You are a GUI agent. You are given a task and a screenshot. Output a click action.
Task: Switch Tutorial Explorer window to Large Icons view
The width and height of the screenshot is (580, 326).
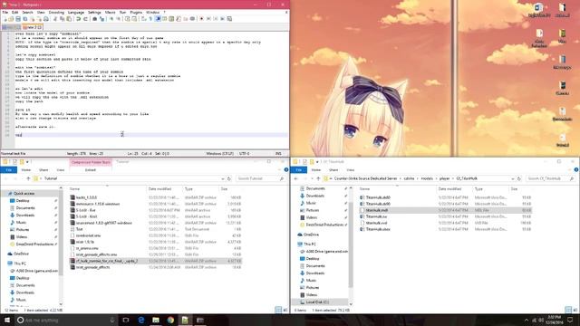pyautogui.click(x=285, y=310)
